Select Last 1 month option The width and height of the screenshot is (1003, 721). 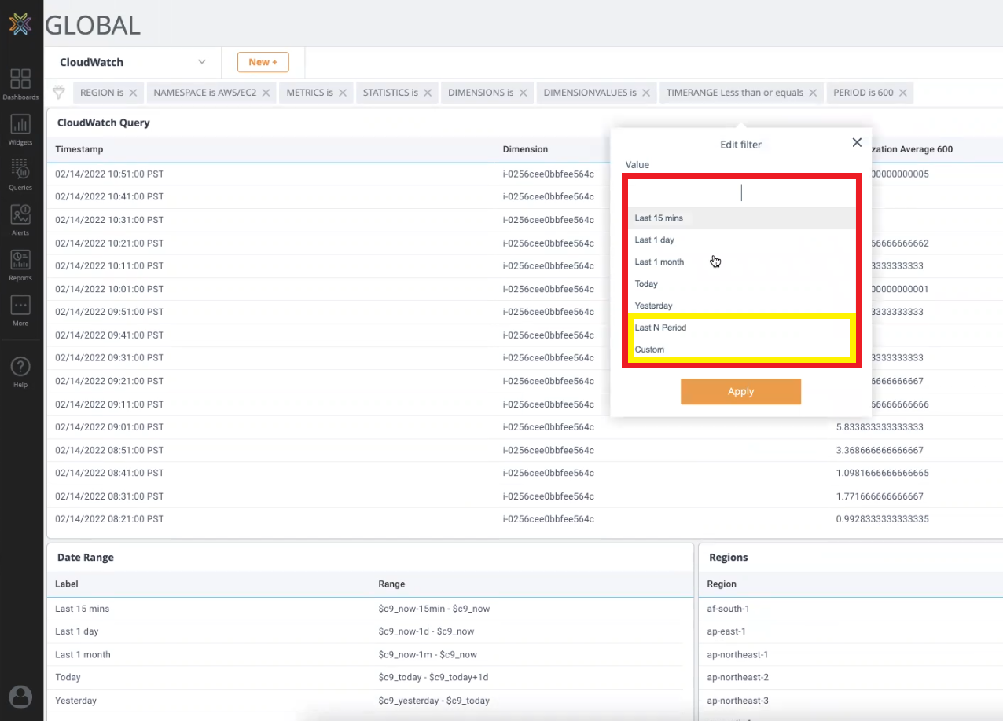point(742,262)
